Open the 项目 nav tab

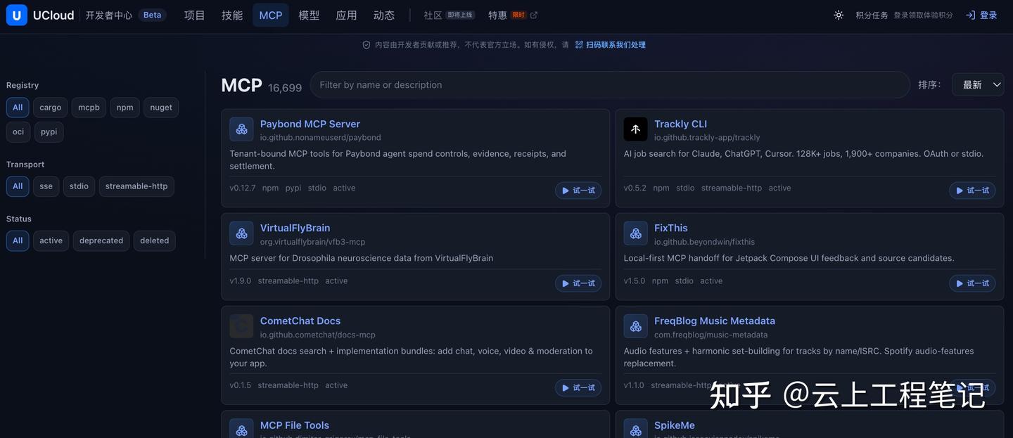(x=194, y=15)
